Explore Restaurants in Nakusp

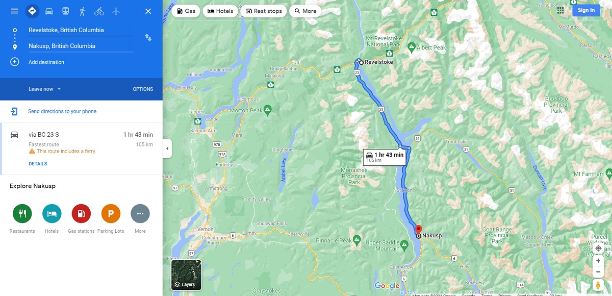(22, 213)
